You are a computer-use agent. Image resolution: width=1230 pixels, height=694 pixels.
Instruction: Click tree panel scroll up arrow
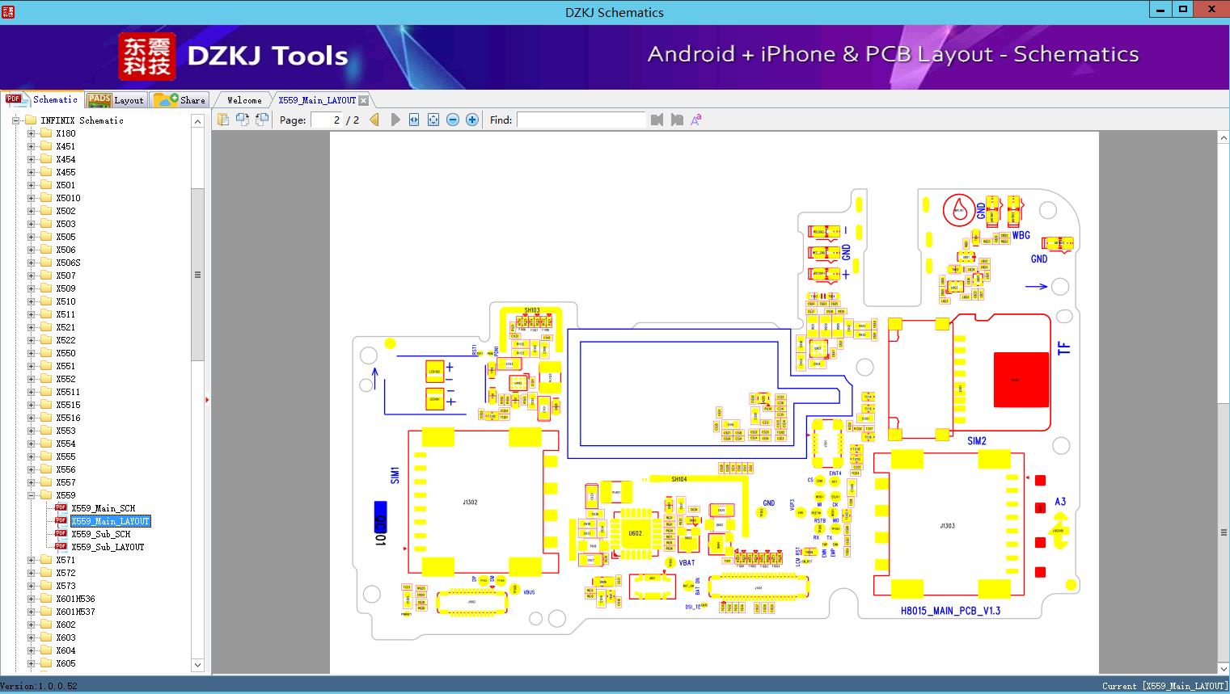(197, 120)
